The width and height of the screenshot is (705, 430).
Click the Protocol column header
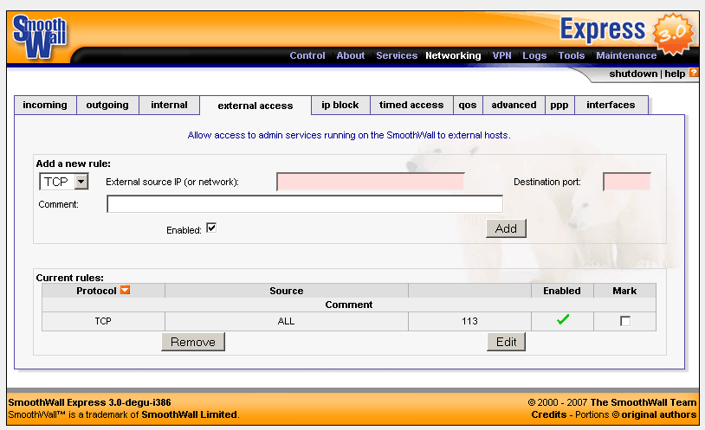point(103,291)
